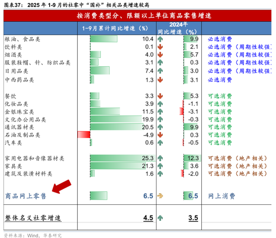Select the 饮料类 row label
The height and width of the screenshot is (238, 276).
[x=14, y=47]
